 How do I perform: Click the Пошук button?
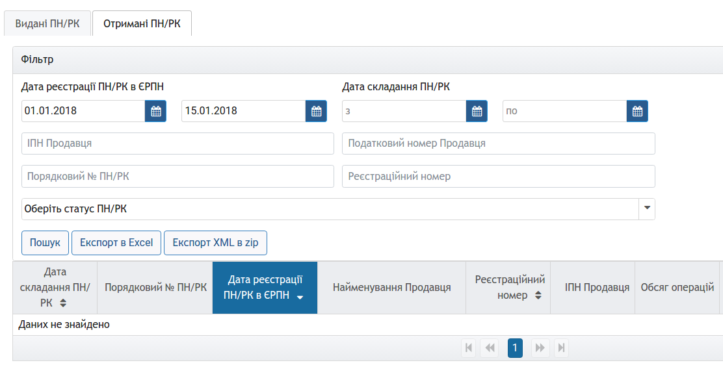[45, 243]
